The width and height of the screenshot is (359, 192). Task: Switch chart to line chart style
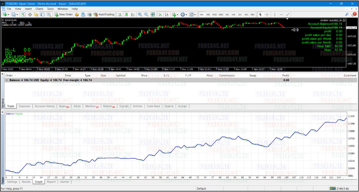pyautogui.click(x=133, y=15)
